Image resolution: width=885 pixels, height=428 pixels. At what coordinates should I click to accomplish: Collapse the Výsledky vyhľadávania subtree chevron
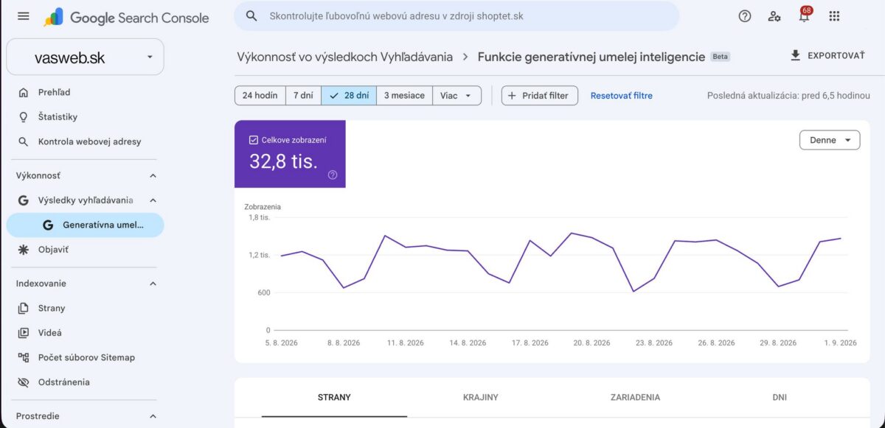coord(153,200)
